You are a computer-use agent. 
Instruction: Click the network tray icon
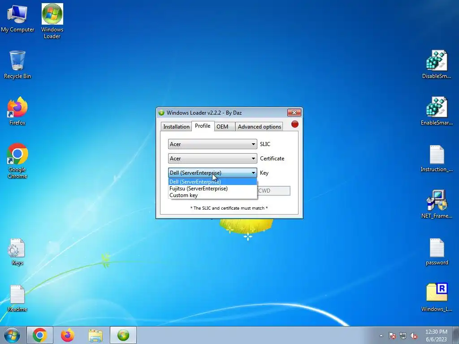coord(403,335)
